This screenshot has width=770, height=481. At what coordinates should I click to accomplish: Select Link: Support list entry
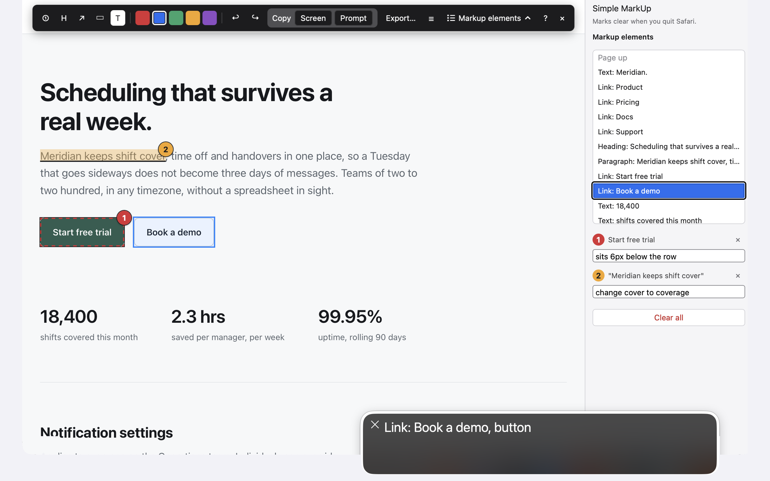669,132
